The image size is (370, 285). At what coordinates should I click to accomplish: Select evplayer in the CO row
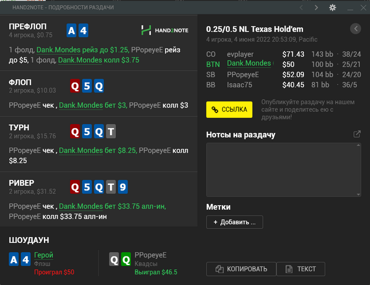click(x=240, y=54)
